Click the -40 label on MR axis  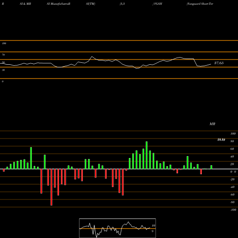232,187
